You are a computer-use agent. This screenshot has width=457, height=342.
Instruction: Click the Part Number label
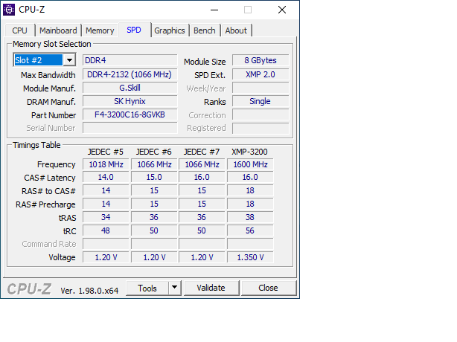pos(54,115)
